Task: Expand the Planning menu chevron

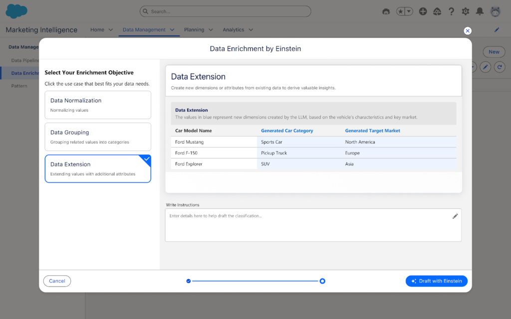Action: [x=211, y=30]
